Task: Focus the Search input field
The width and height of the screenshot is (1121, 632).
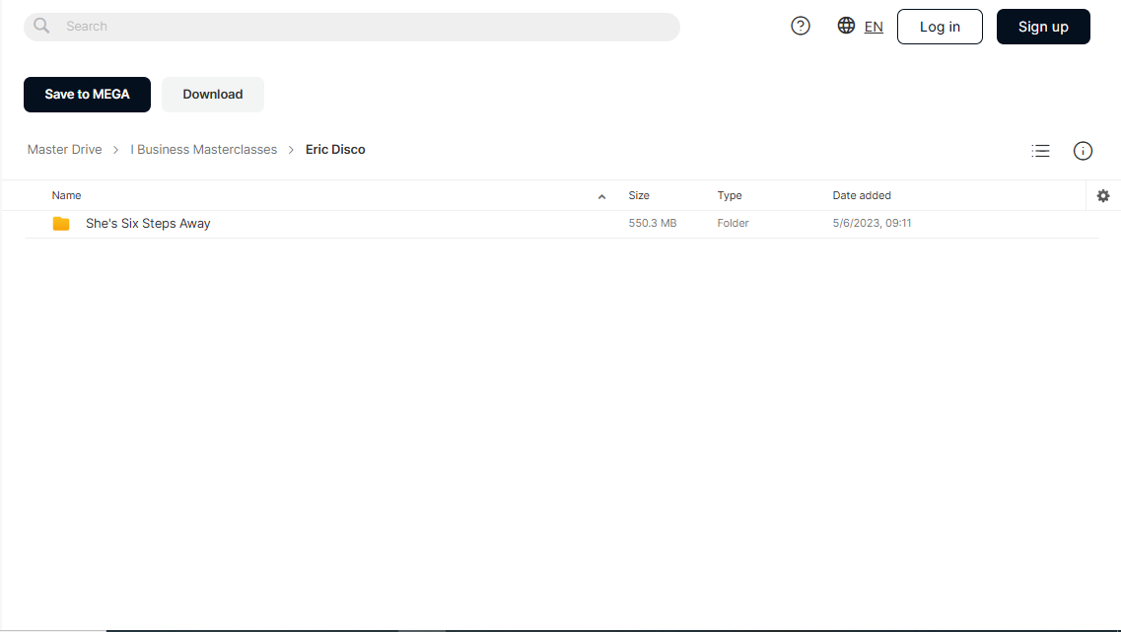Action: point(352,27)
